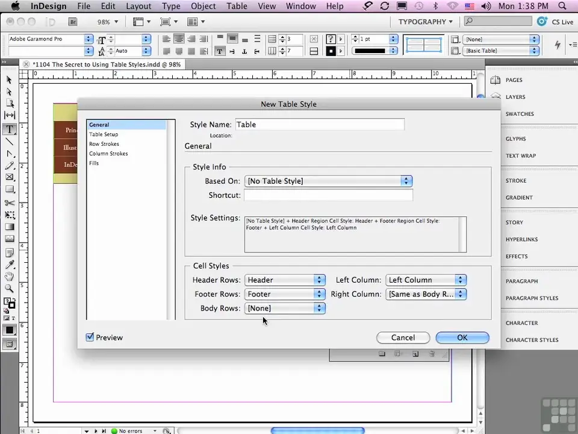Click the Shortcut input field
578x434 pixels.
[x=328, y=195]
